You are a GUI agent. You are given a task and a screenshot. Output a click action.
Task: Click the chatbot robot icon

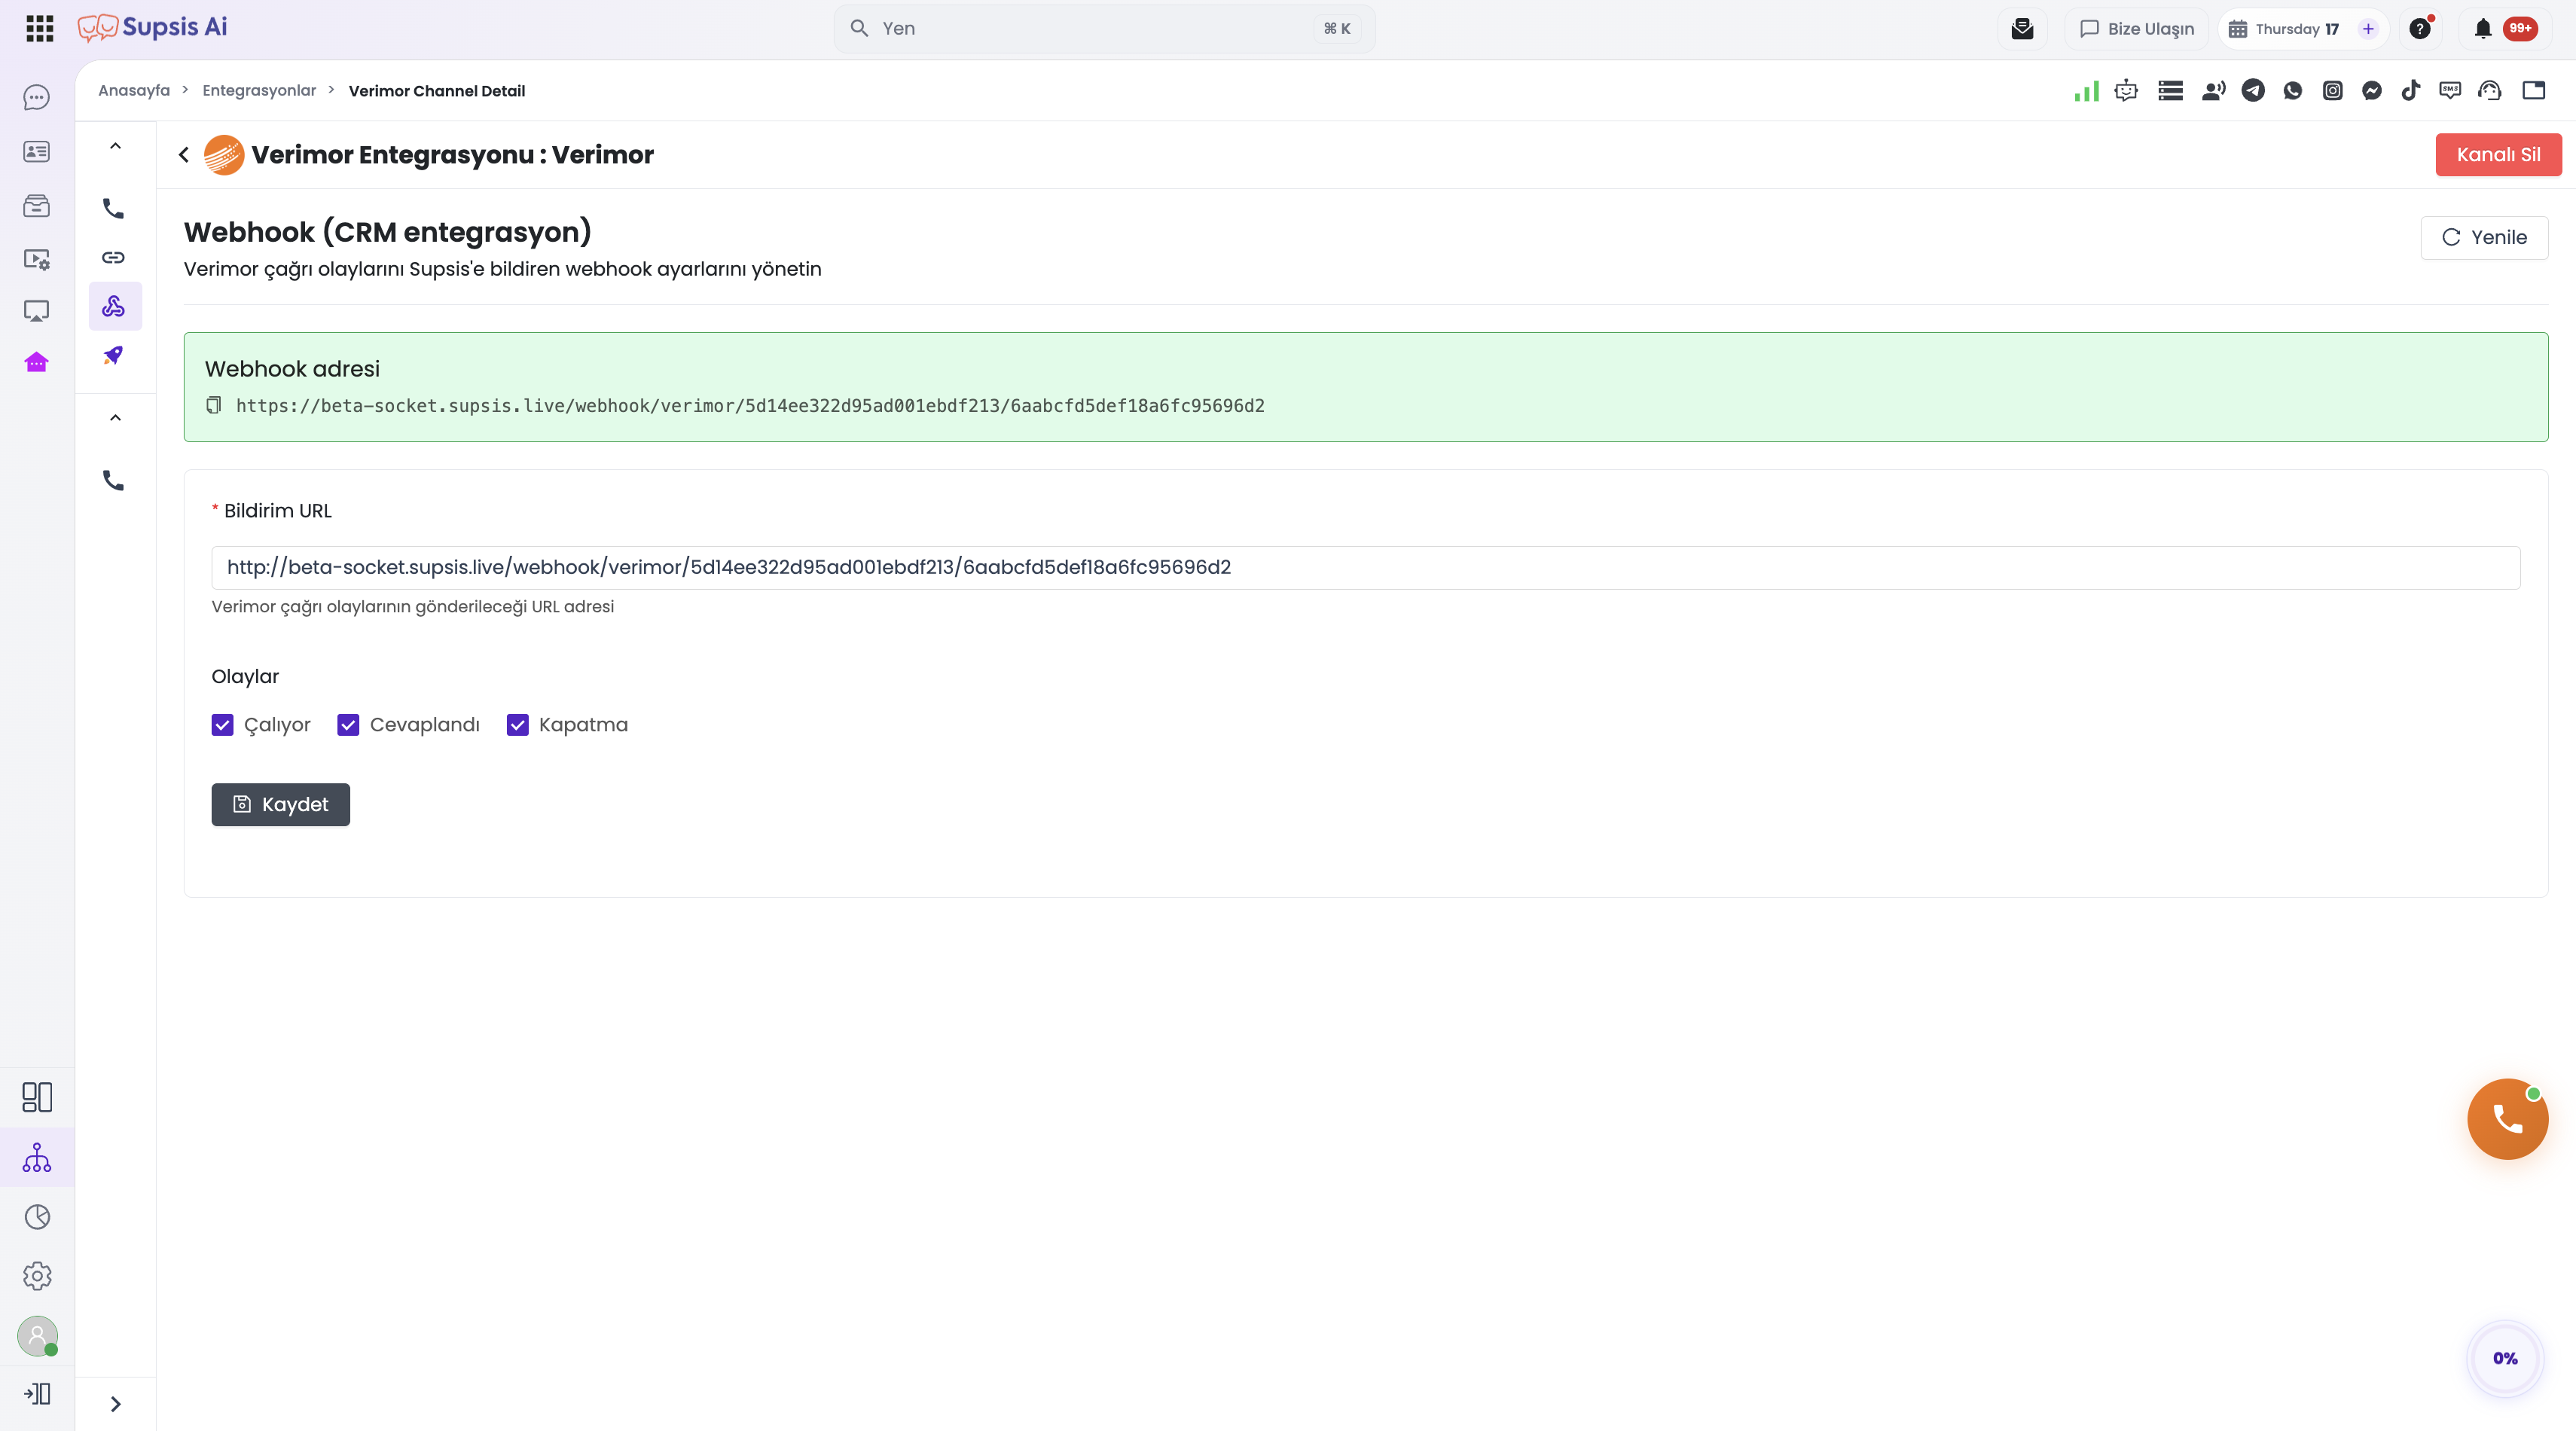(2126, 91)
